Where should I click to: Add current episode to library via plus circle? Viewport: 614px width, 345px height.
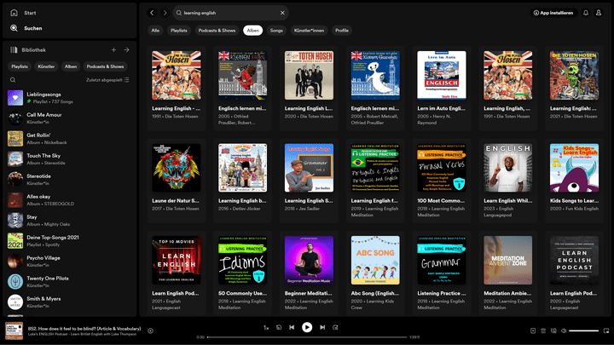pos(151,331)
